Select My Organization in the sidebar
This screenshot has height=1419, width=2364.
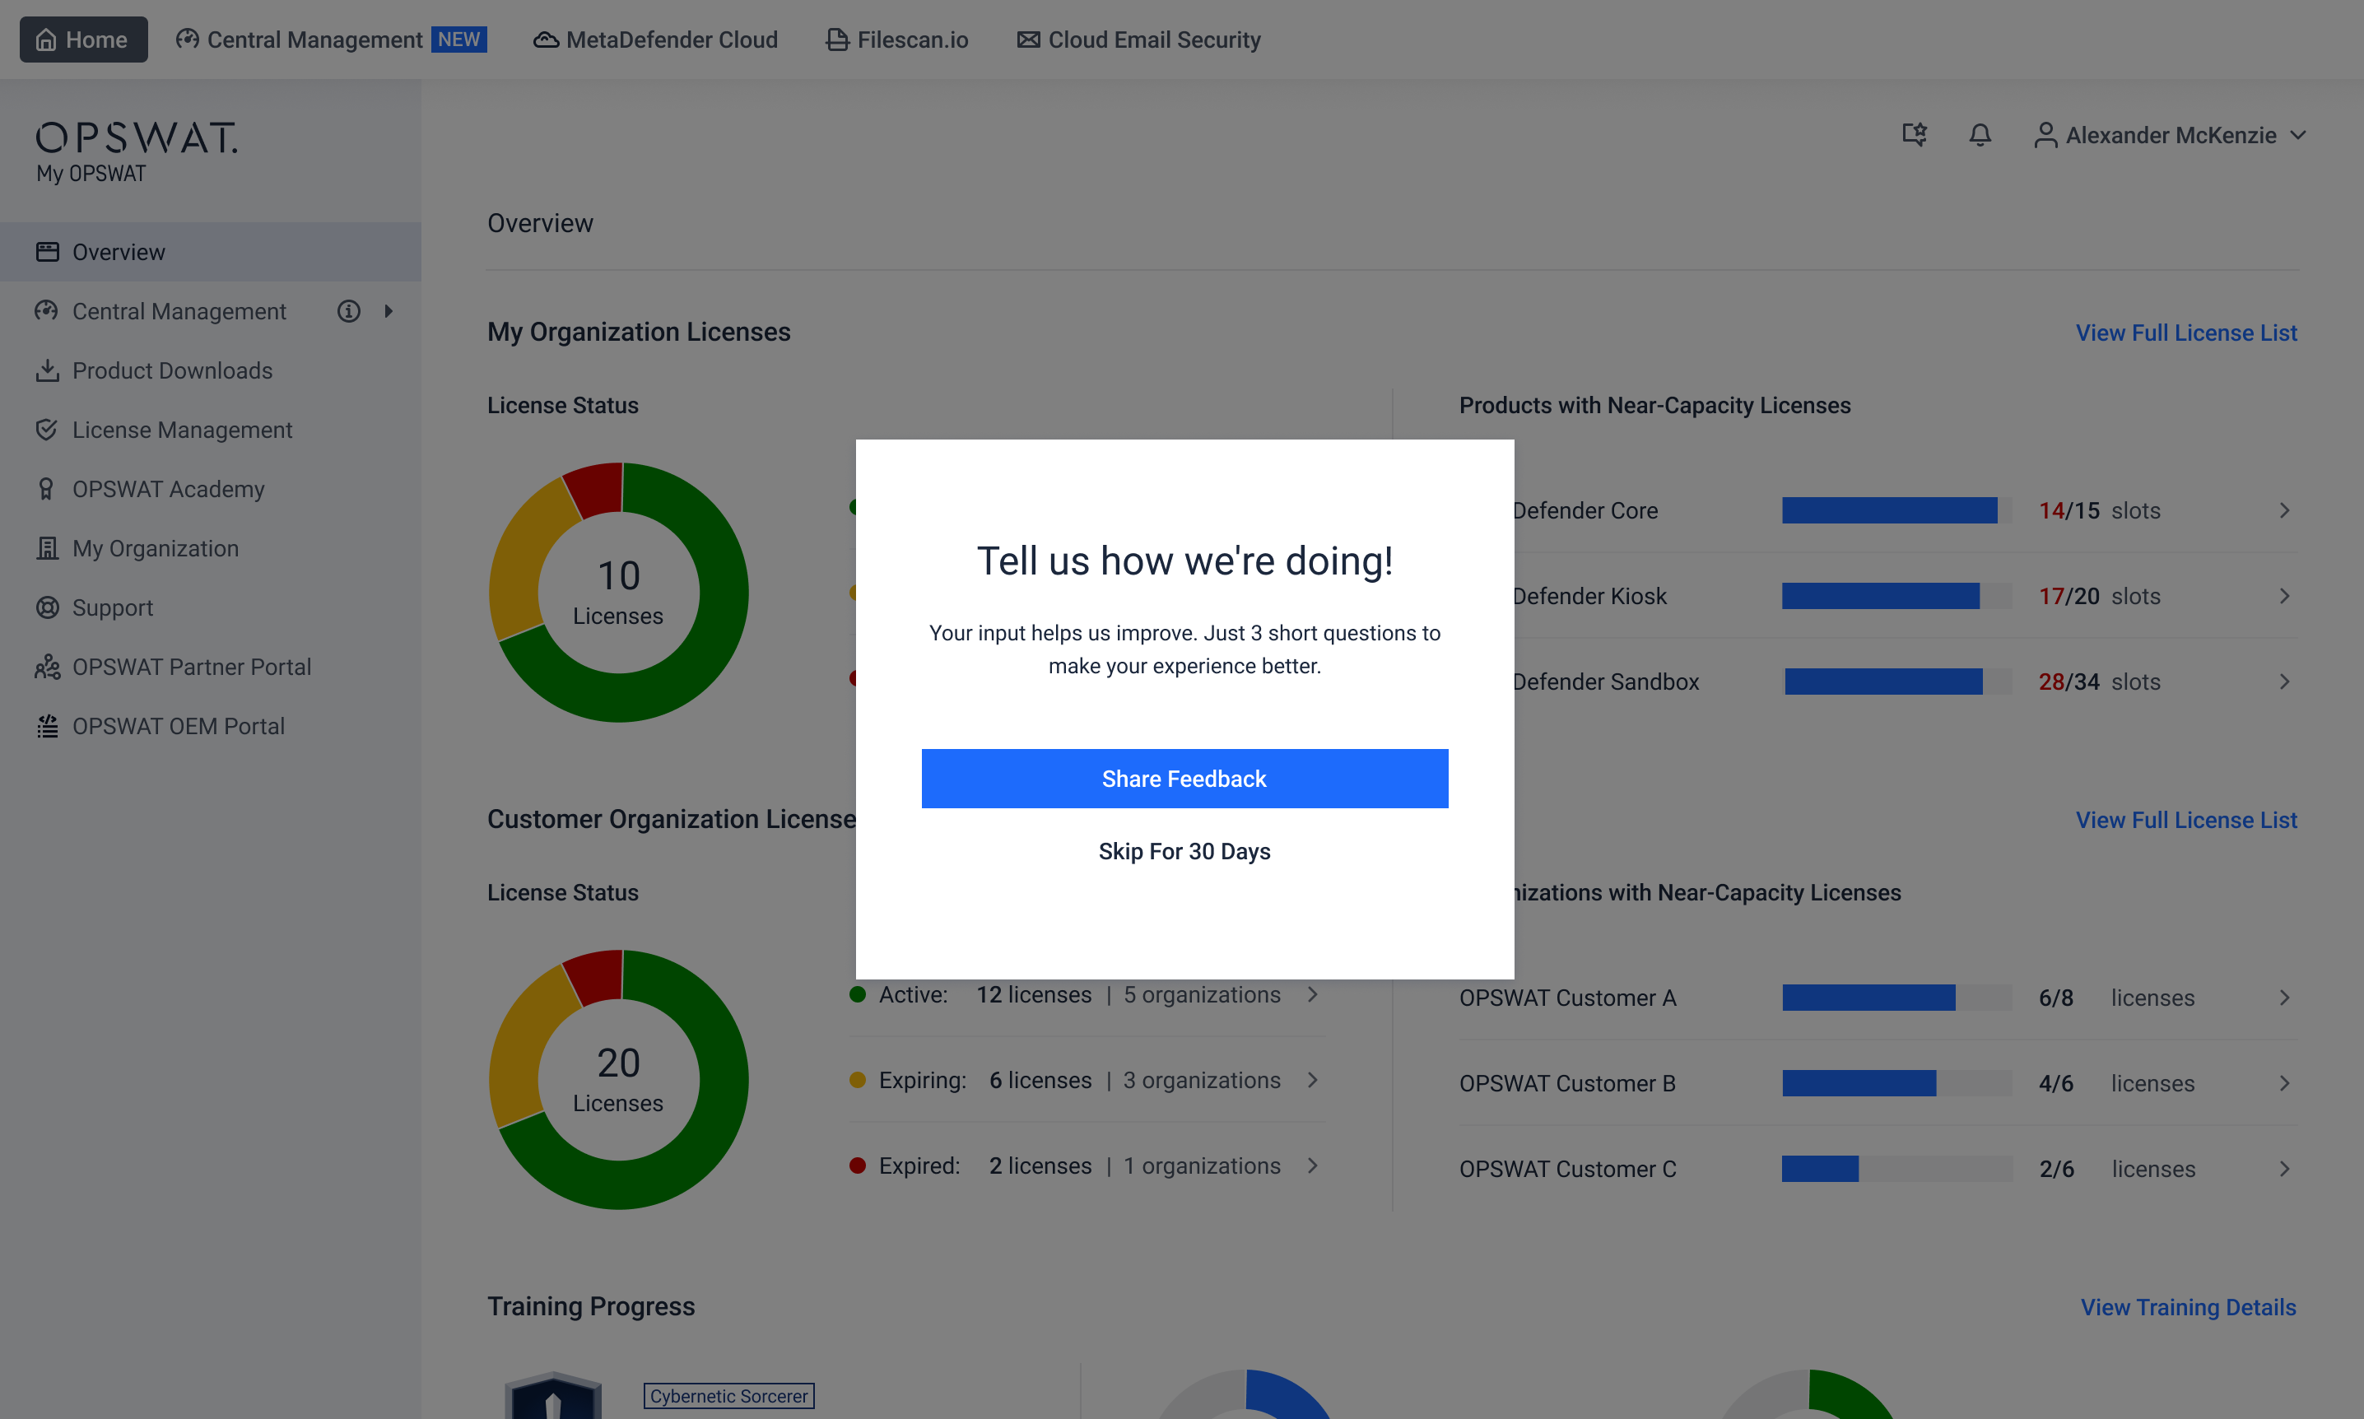click(155, 548)
